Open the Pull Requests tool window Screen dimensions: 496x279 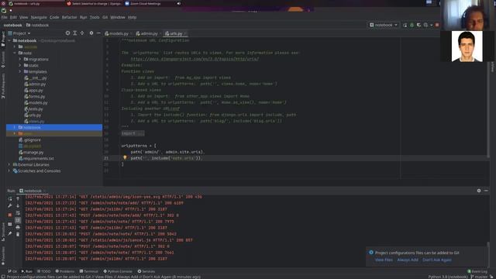3,86
